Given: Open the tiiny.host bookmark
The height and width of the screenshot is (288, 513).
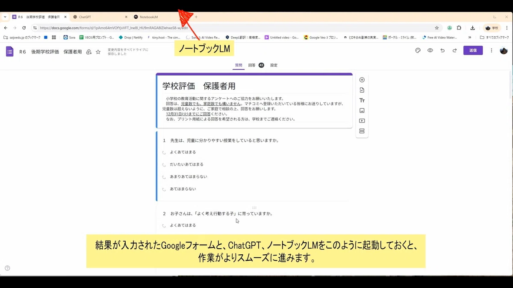Looking at the screenshot, I should (x=164, y=38).
